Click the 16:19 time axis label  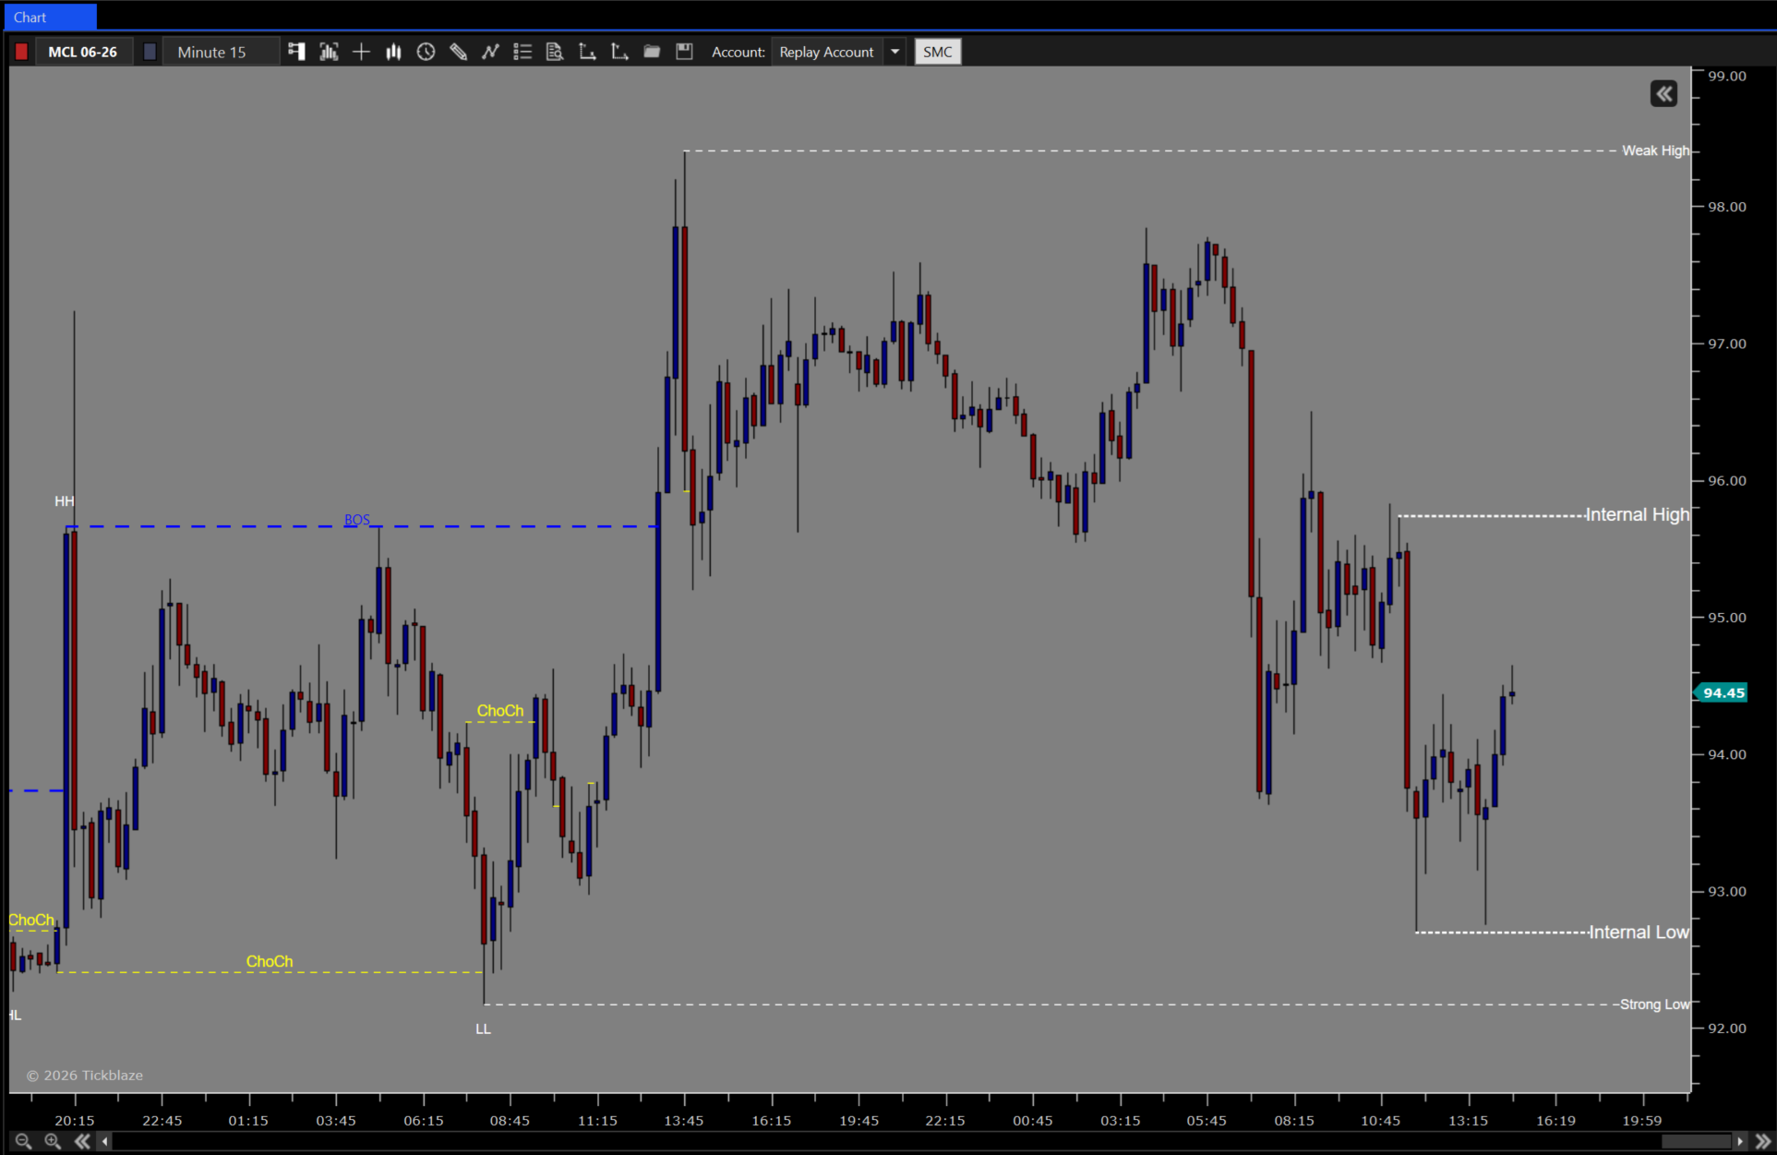1555,1120
